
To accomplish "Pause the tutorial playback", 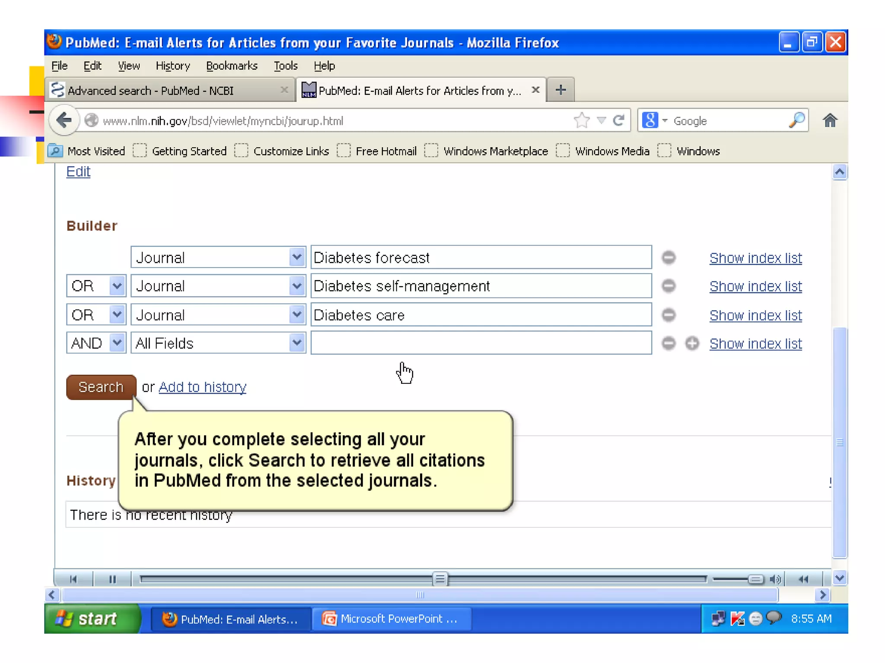I will coord(112,579).
